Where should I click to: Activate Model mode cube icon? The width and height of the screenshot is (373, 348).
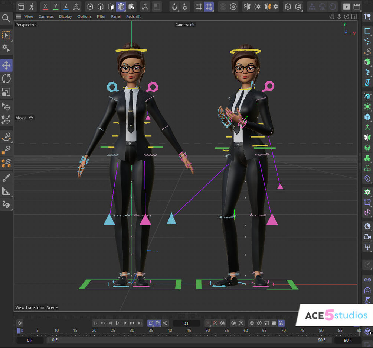121,7
